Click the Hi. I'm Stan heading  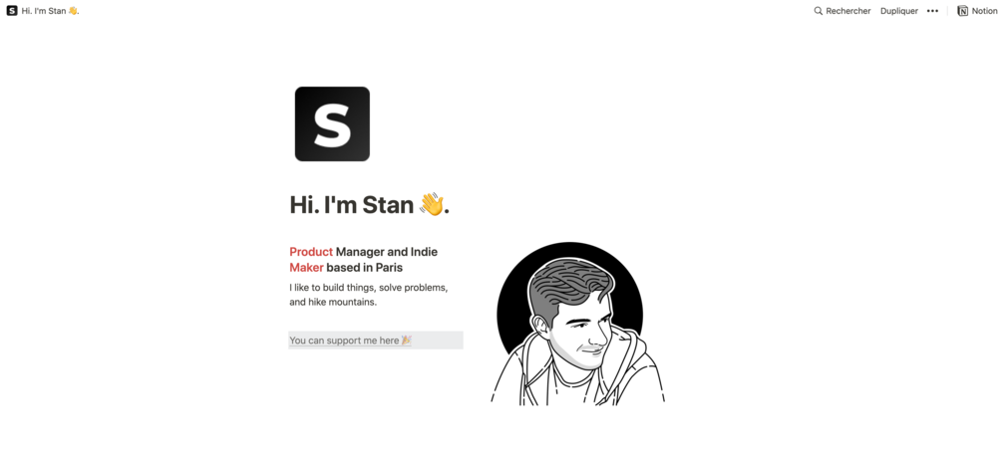pyautogui.click(x=369, y=205)
